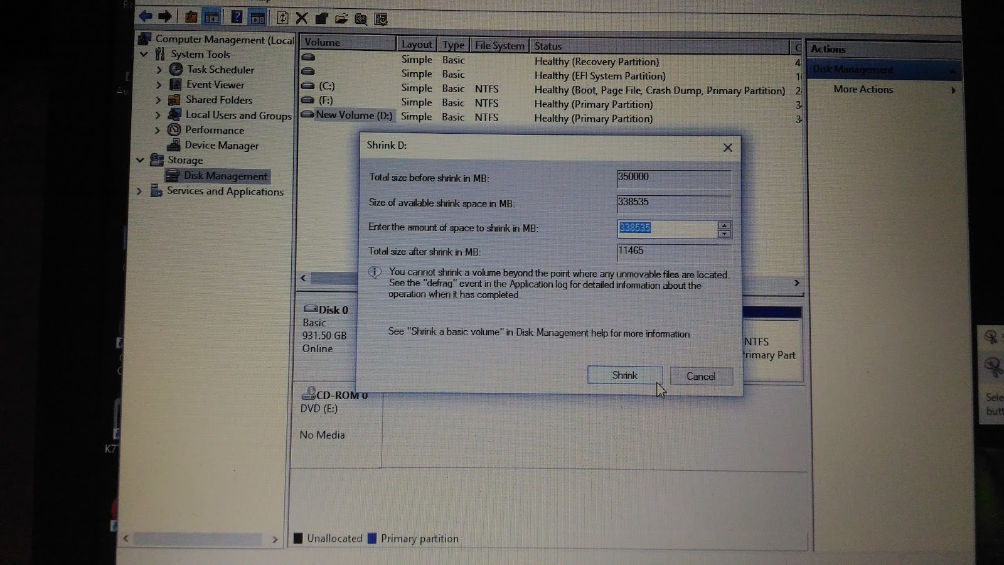This screenshot has height=565, width=1004.
Task: Expand the Task Scheduler node
Action: click(159, 70)
